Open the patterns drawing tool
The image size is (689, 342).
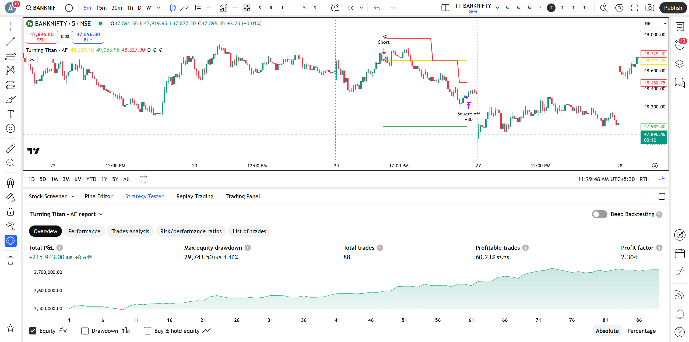(x=10, y=70)
